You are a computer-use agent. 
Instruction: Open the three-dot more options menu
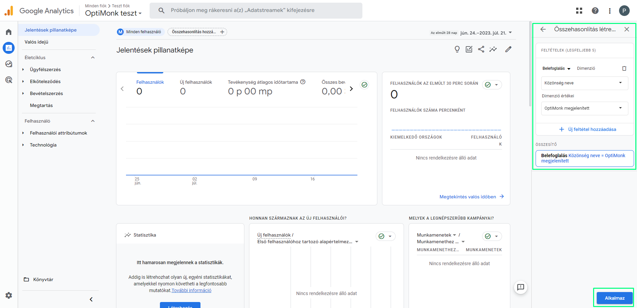click(610, 11)
